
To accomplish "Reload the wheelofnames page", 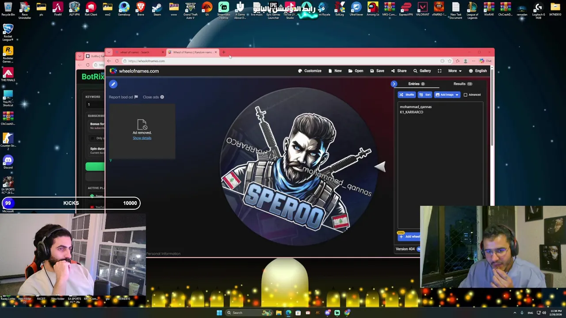I will [x=117, y=61].
